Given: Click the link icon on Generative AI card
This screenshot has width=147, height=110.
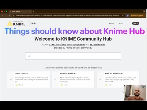Looking at the screenshot, I should (x=100, y=79).
